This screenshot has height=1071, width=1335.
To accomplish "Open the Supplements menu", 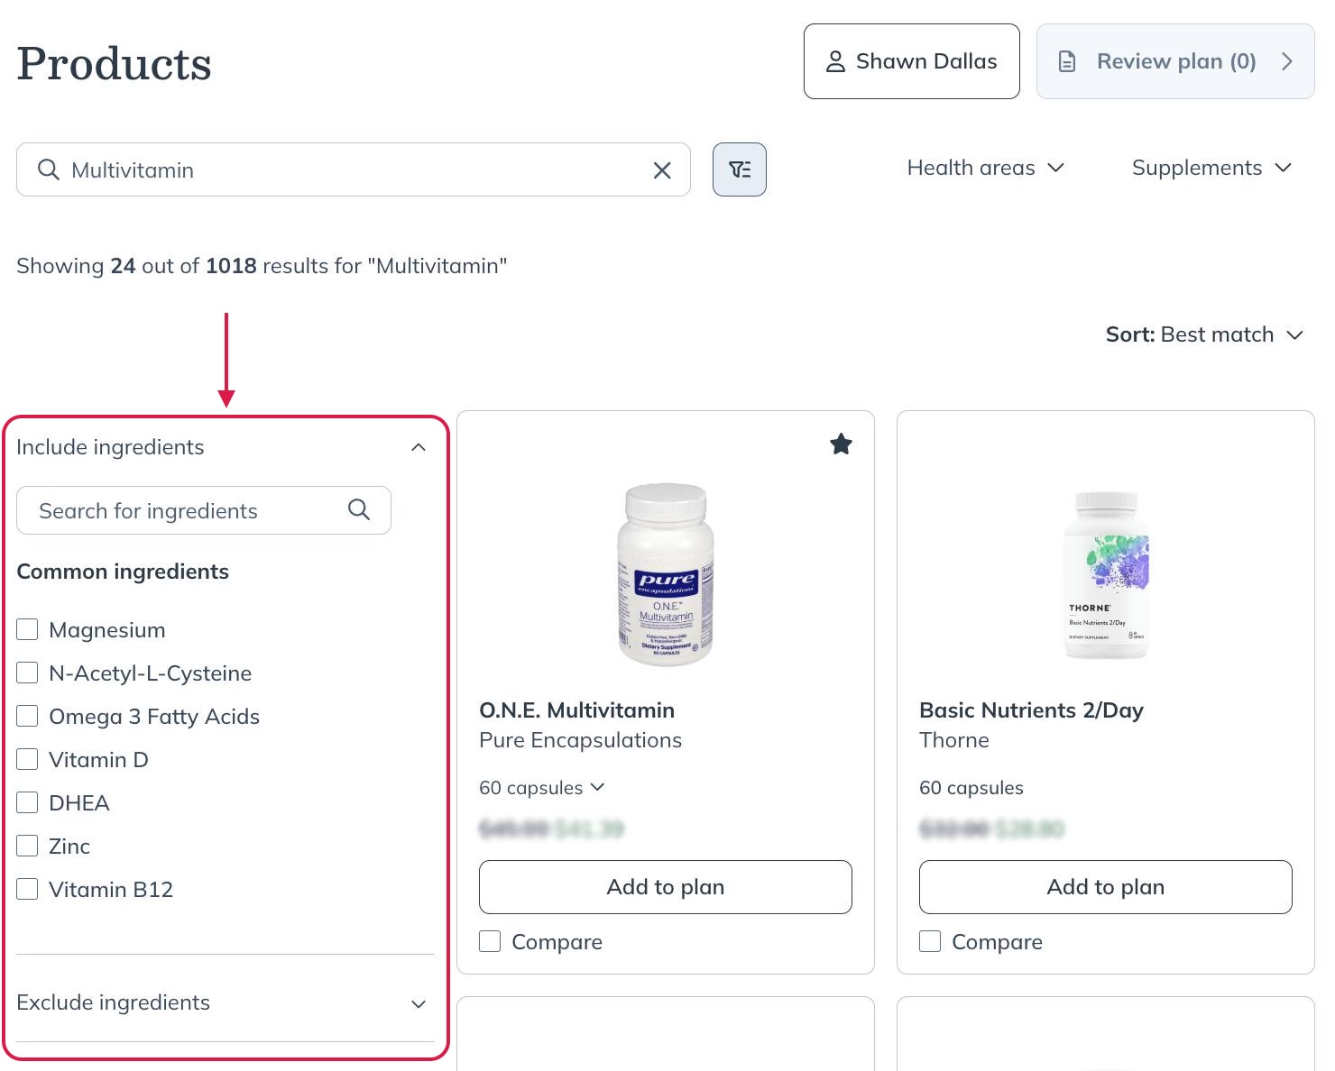I will click(x=1211, y=168).
